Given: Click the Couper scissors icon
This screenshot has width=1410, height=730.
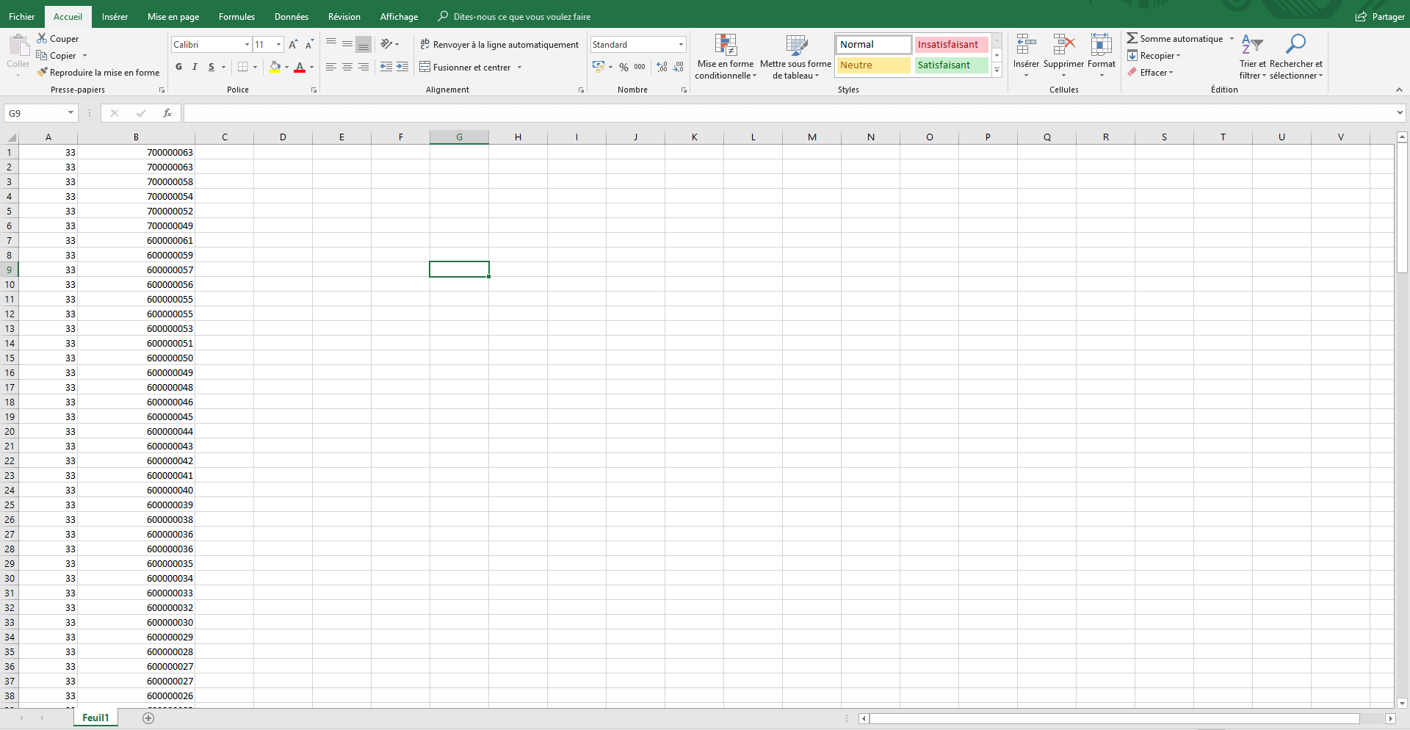Looking at the screenshot, I should pyautogui.click(x=42, y=38).
